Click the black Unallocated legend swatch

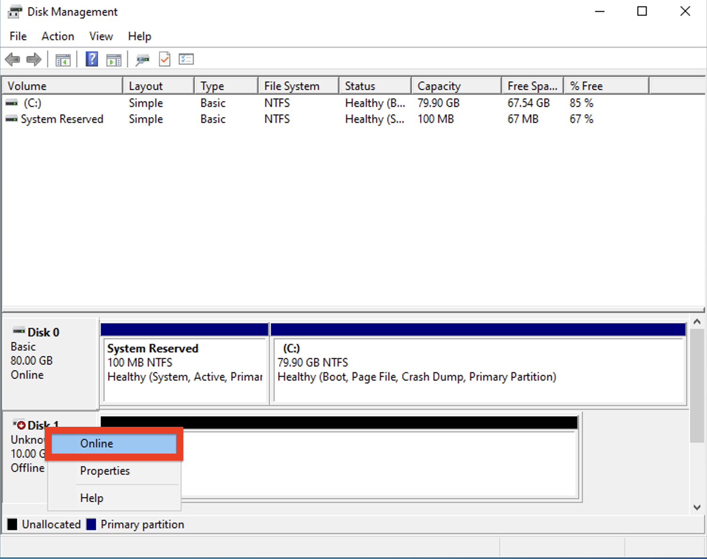(12, 524)
